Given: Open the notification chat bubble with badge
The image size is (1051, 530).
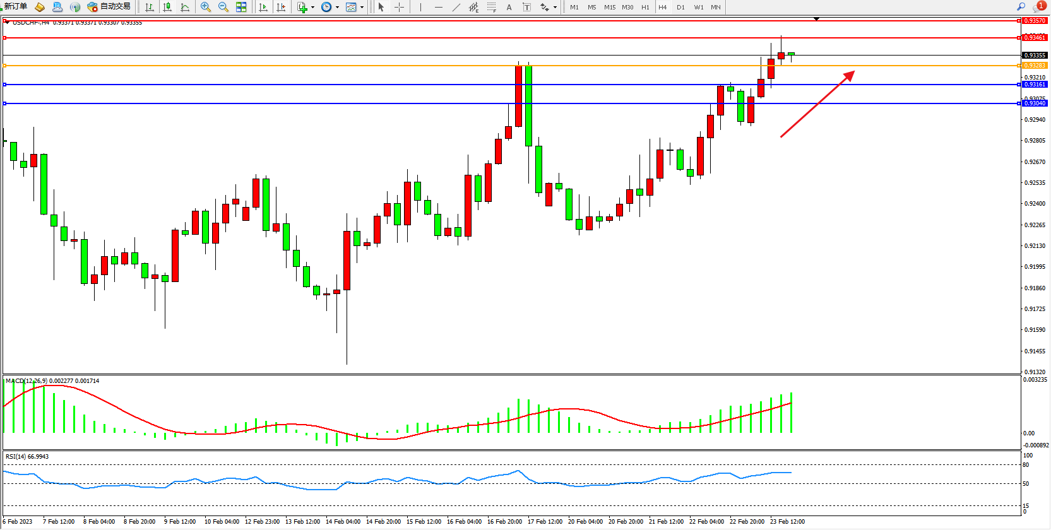Looking at the screenshot, I should [1038, 6].
